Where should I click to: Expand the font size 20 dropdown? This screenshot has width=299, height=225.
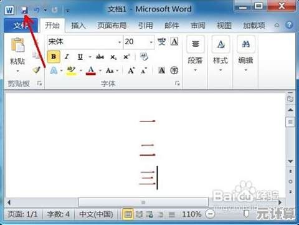point(151,42)
